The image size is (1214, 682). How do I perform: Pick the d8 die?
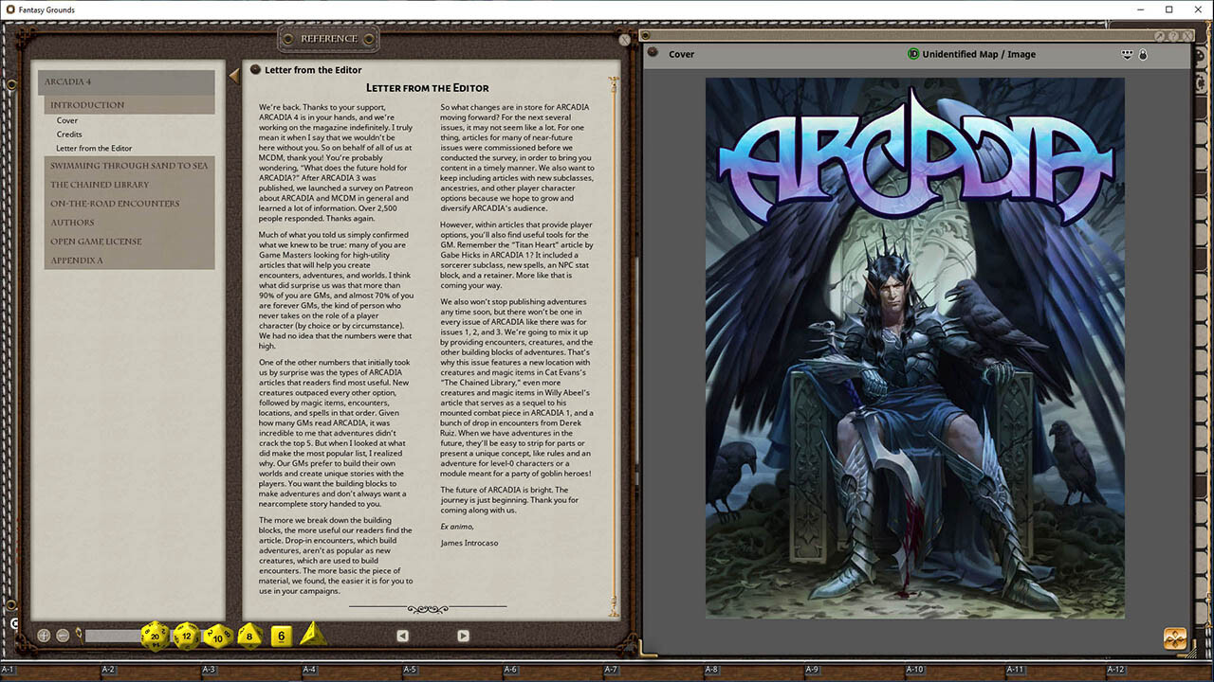point(249,636)
